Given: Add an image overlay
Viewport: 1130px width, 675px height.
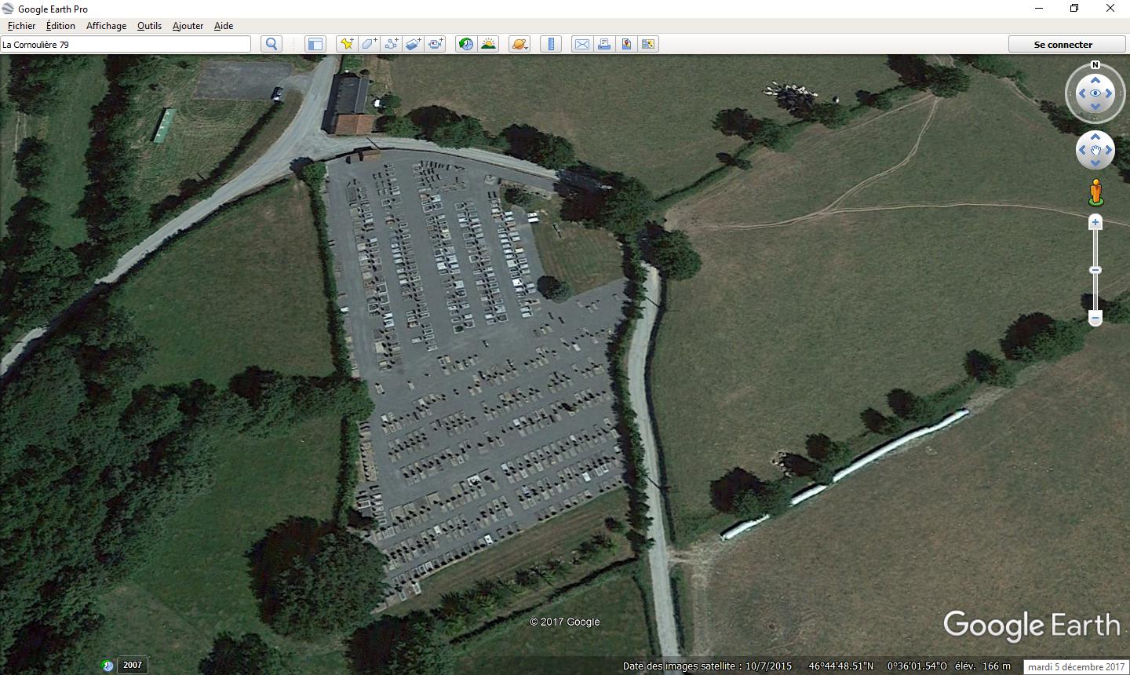Looking at the screenshot, I should point(413,44).
